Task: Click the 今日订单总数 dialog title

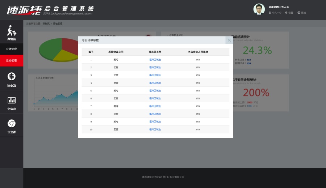Action: point(90,40)
